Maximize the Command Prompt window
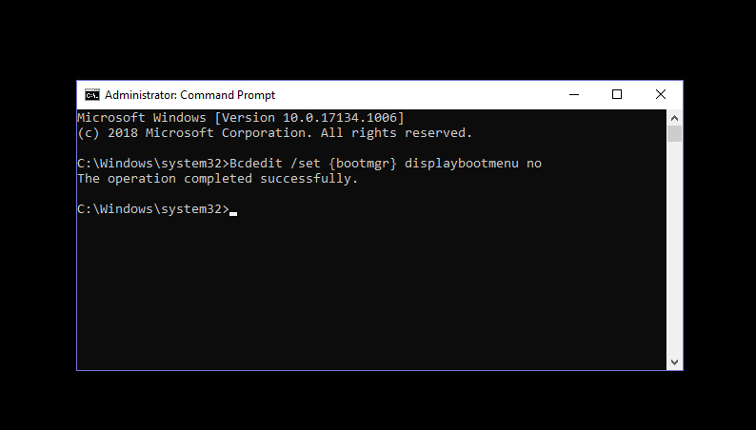 pos(617,95)
